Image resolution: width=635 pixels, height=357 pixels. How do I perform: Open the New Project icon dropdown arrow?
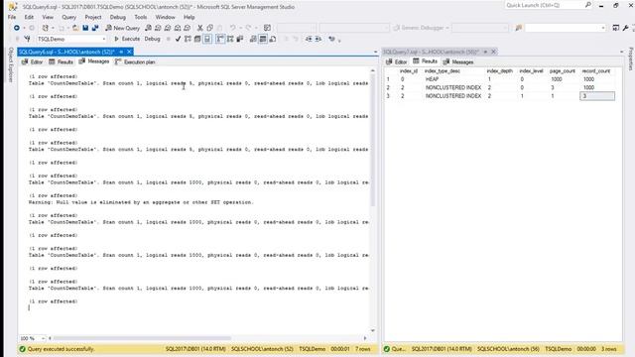(x=53, y=28)
